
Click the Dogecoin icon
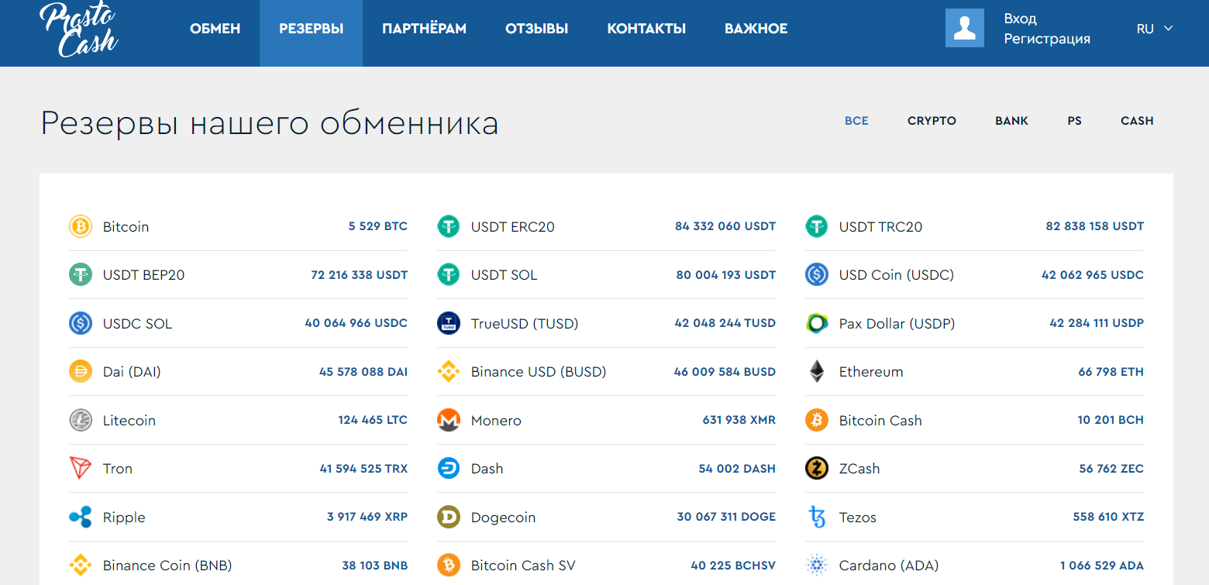click(x=449, y=517)
